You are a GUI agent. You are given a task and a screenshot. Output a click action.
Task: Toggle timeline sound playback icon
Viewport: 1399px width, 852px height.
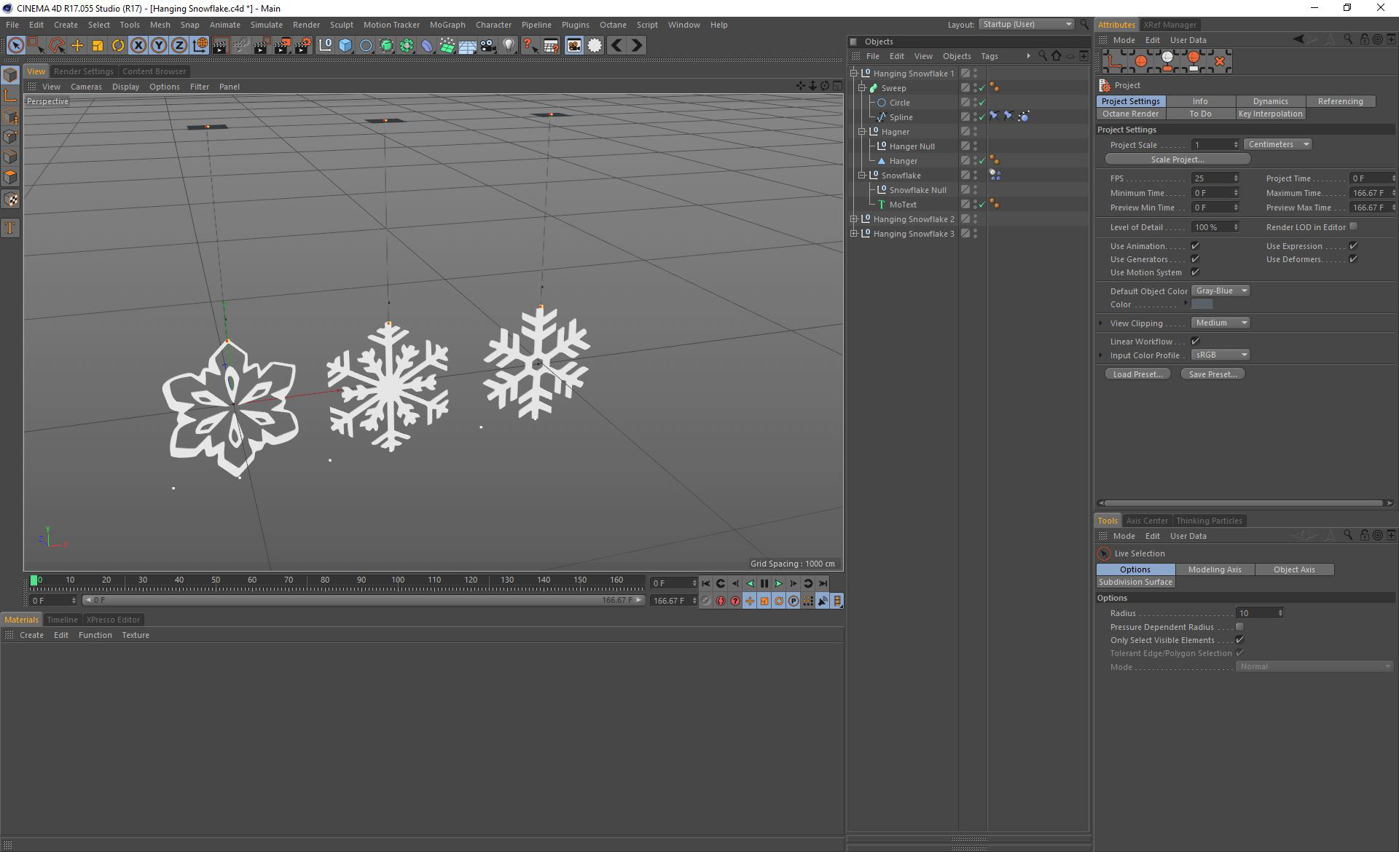pos(823,601)
